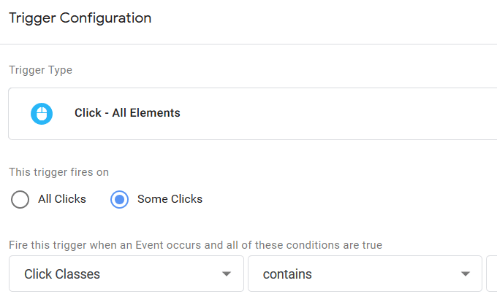Image resolution: width=497 pixels, height=302 pixels.
Task: Click the divider line below Trigger Configuration
Action: point(248,44)
